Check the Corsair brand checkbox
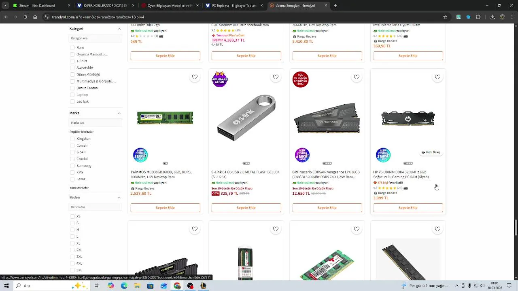The width and height of the screenshot is (518, 291). (x=72, y=145)
